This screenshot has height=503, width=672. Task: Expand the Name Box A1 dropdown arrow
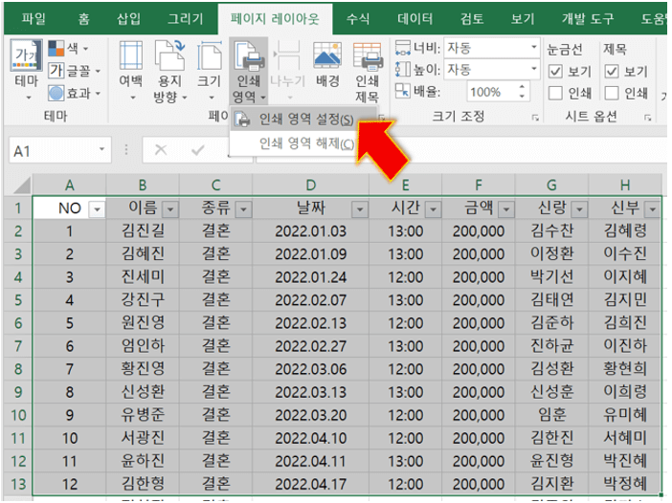point(102,149)
